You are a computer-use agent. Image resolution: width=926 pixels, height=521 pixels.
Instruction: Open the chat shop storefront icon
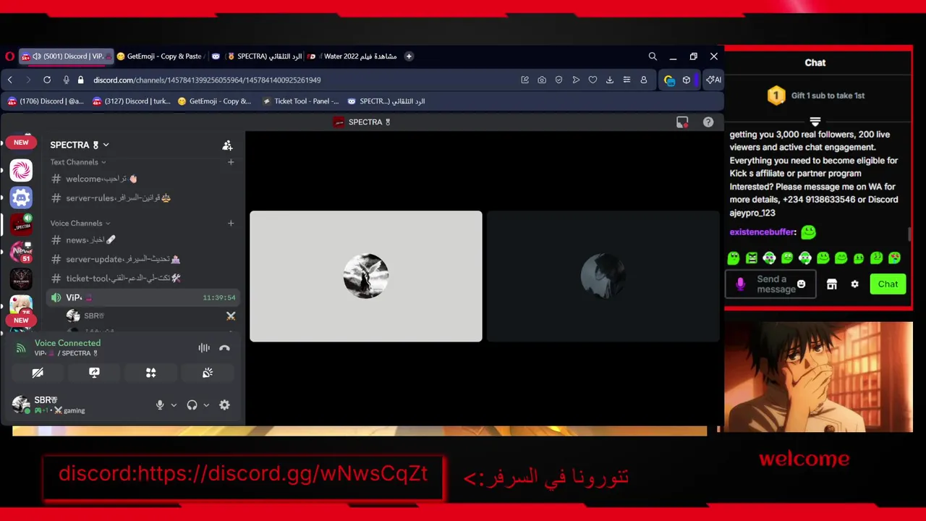pyautogui.click(x=832, y=284)
